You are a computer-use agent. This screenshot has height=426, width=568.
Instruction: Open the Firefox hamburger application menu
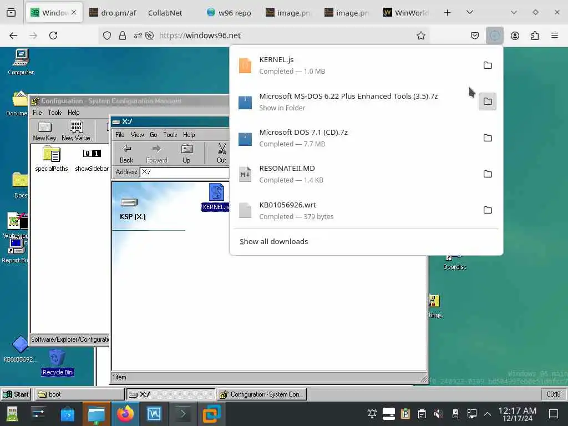coord(554,35)
